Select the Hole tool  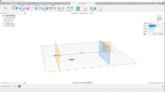click(24, 8)
